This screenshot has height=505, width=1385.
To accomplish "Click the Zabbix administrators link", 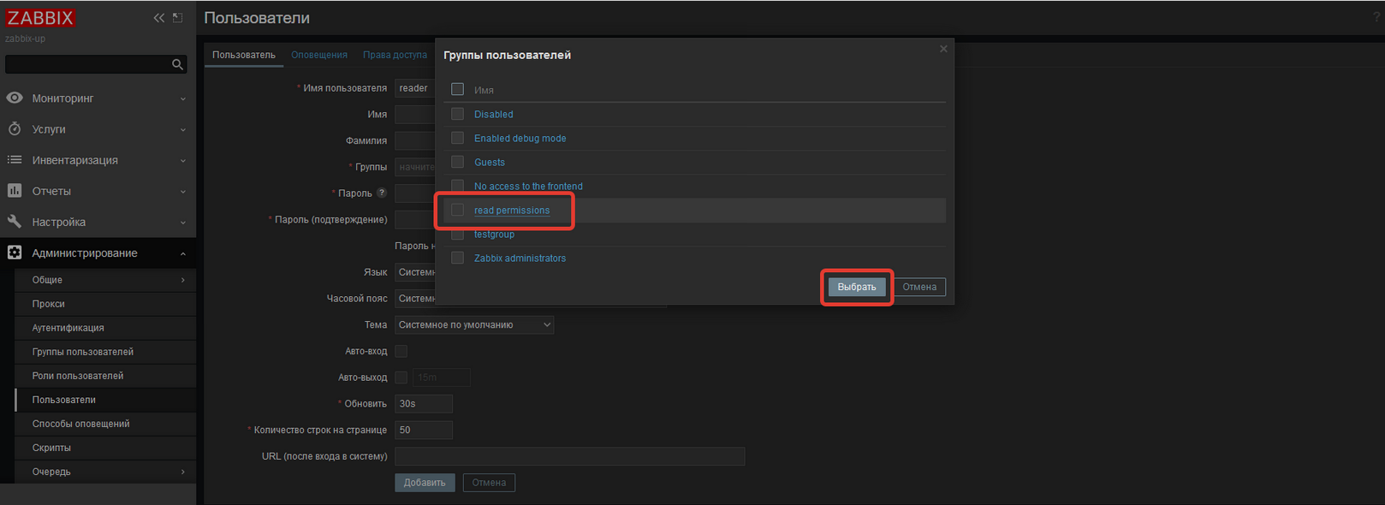I will tap(520, 258).
